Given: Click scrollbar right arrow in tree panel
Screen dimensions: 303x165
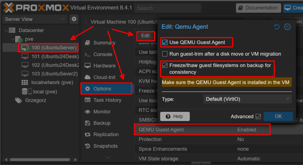Looking at the screenshot, I should point(75,160).
